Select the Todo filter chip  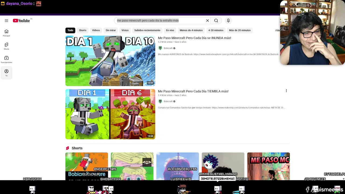pyautogui.click(x=70, y=30)
